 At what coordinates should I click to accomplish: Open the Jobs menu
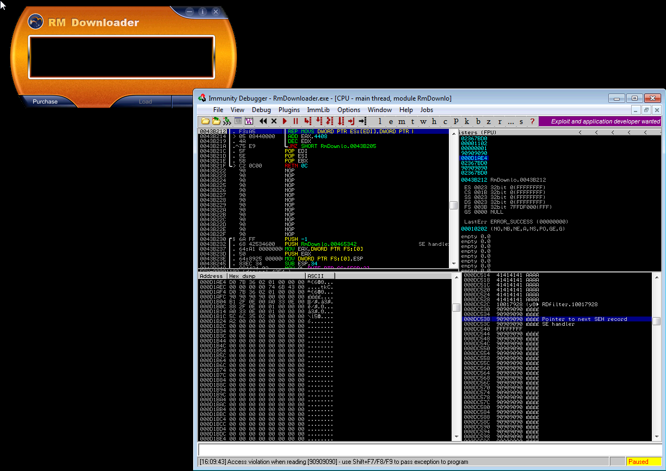pos(427,110)
